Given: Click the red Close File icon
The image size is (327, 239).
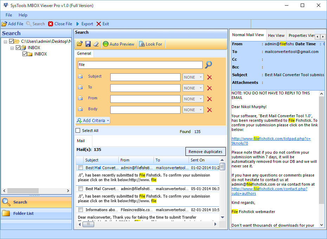Looking at the screenshot, I should (51, 24).
